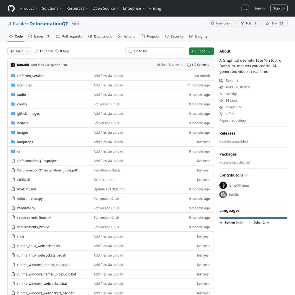Open the Product dropdown menu
295x295 pixels.
(29, 8)
